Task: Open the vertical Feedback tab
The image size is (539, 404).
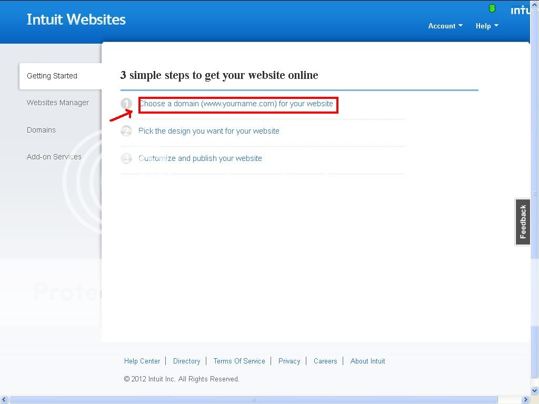Action: (522, 221)
